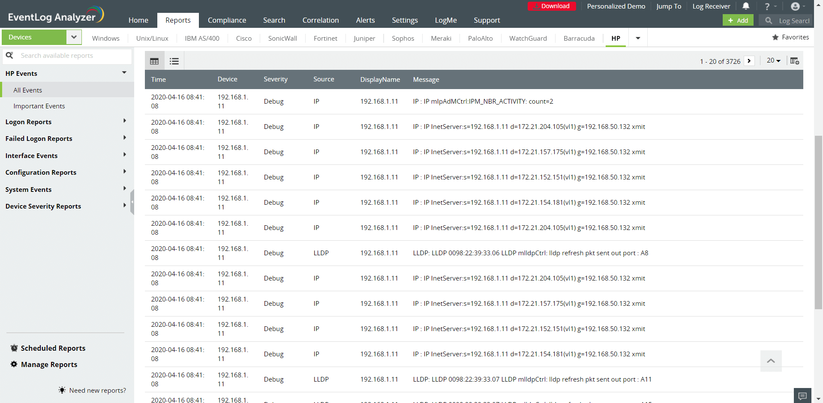Image resolution: width=823 pixels, height=403 pixels.
Task: Open the Need new reports link
Action: point(98,390)
